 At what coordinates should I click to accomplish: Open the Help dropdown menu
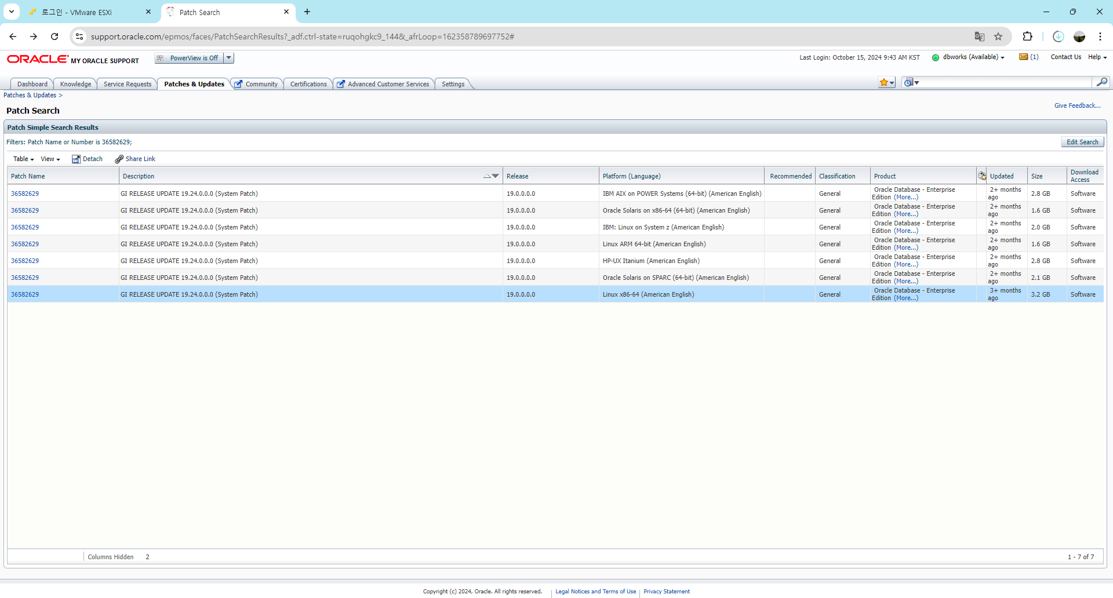coord(1097,57)
